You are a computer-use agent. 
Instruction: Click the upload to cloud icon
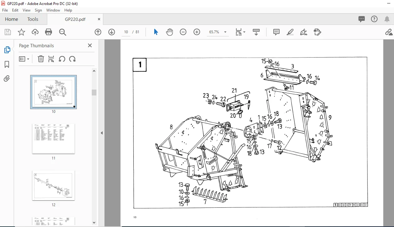[x=35, y=32]
